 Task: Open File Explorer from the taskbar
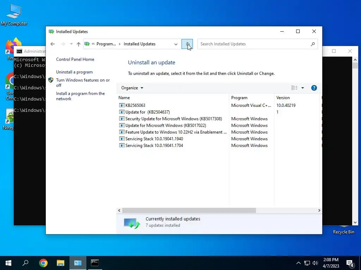[61, 263]
